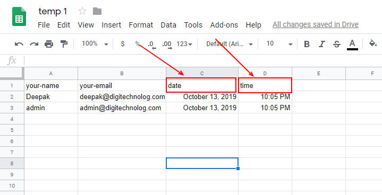
Task: Select the your-name cell
Action: tap(51, 85)
